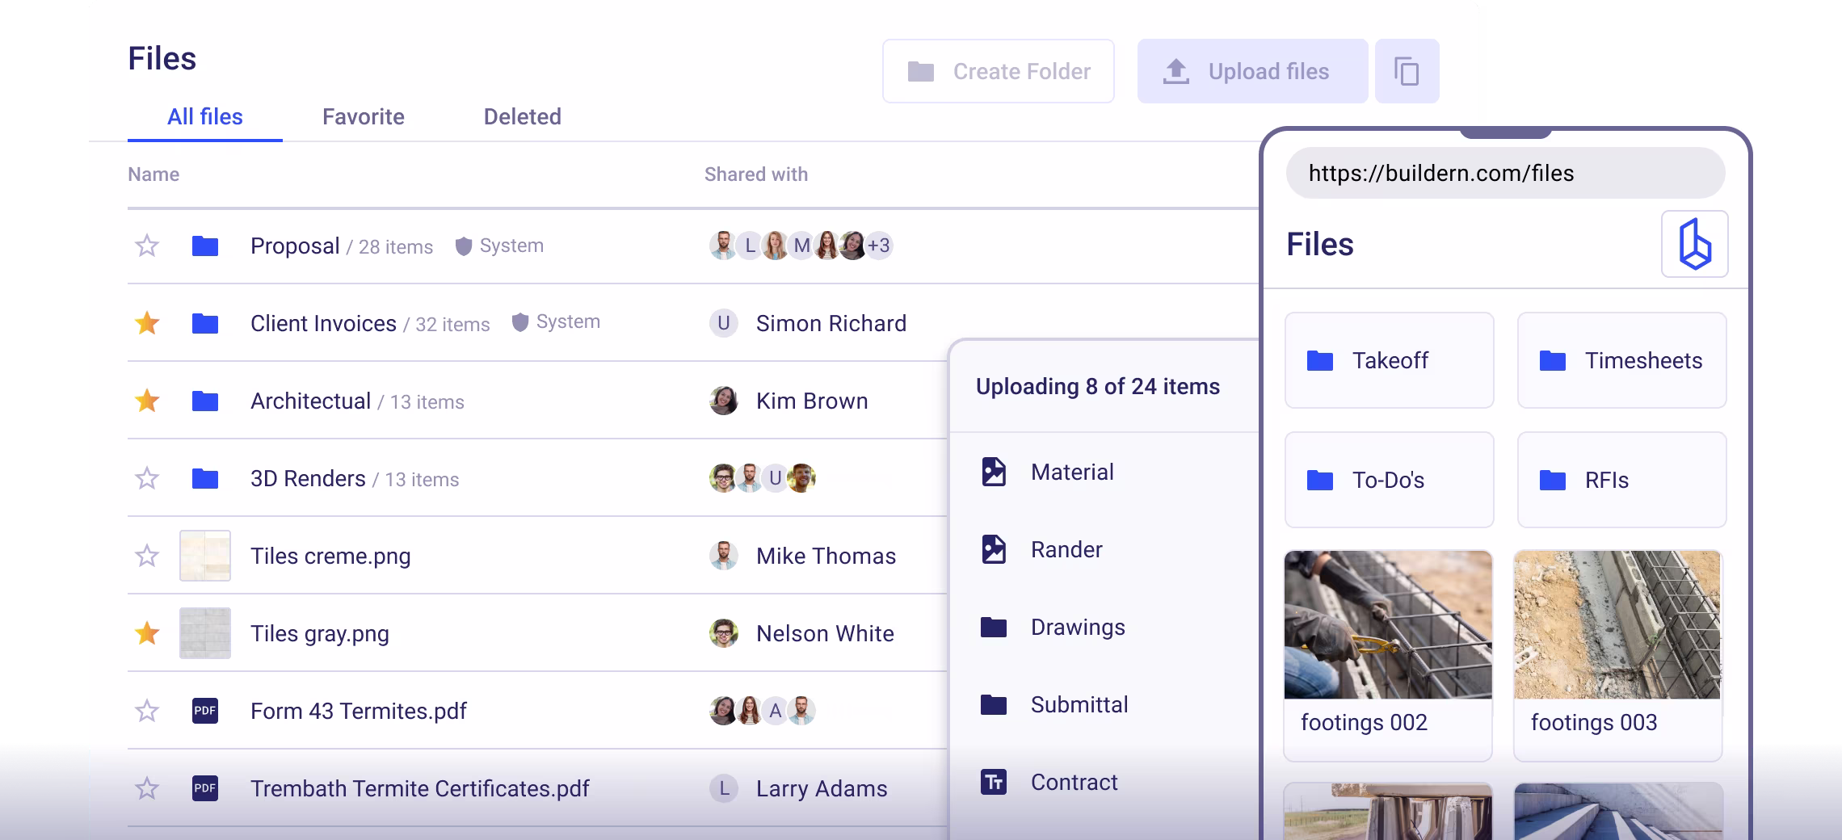Click Mike Thomas's avatar
The height and width of the screenshot is (840, 1842).
(x=724, y=556)
